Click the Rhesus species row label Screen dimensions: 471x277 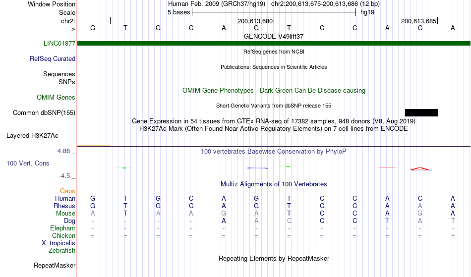(x=64, y=206)
